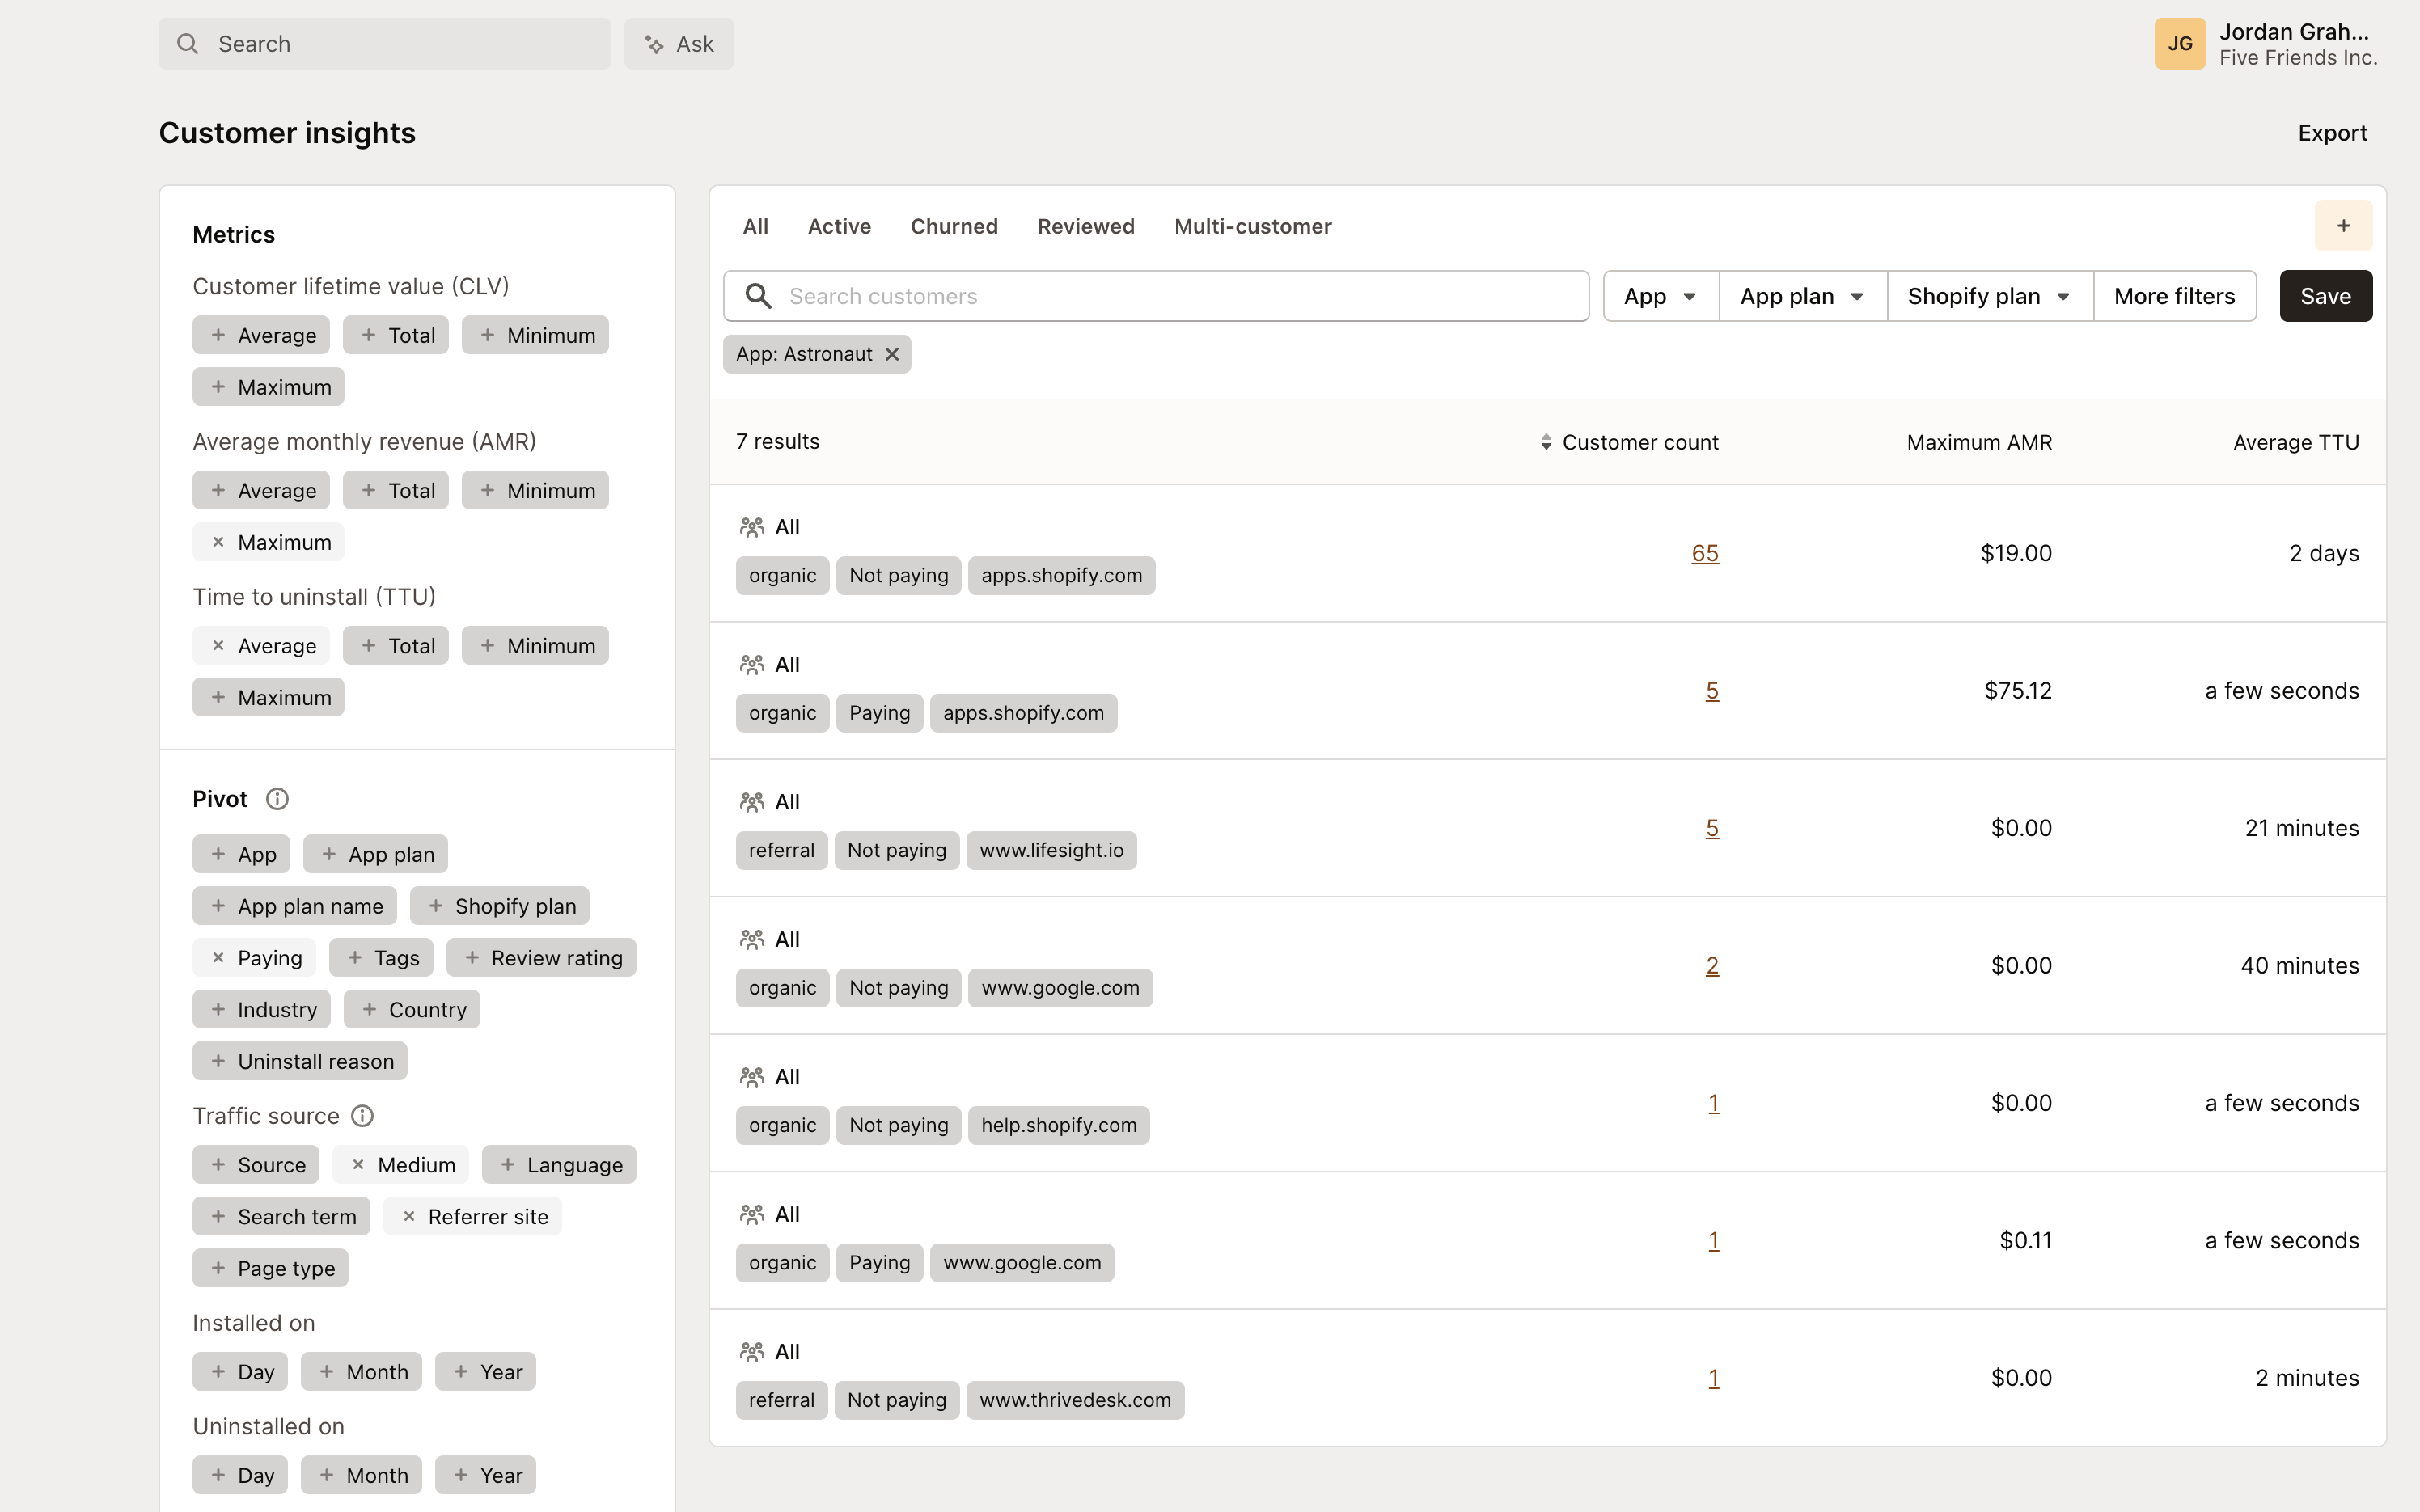Click the Traffic source info icon
The image size is (2420, 1512).
362,1116
